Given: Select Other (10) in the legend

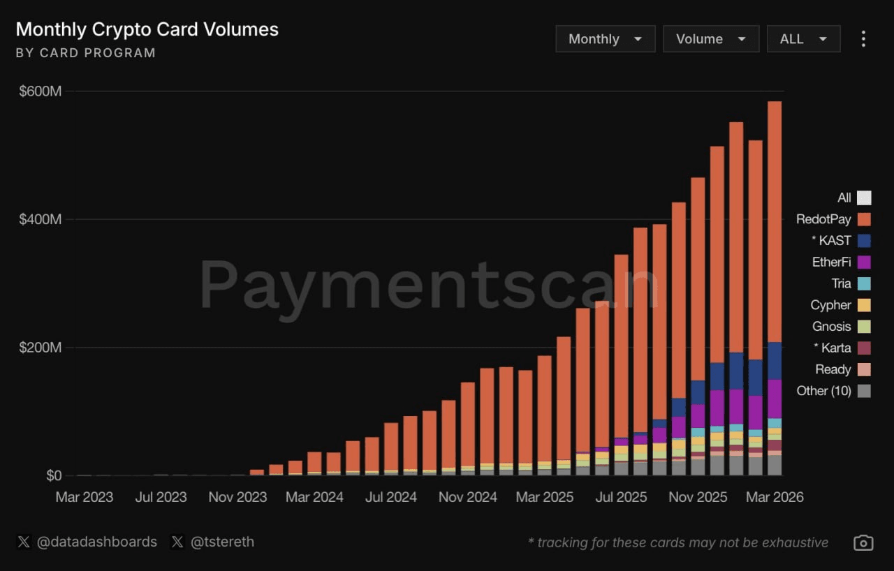Looking at the screenshot, I should coord(823,391).
